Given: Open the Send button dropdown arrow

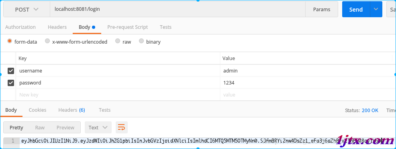Looking at the screenshot, I should [x=376, y=9].
